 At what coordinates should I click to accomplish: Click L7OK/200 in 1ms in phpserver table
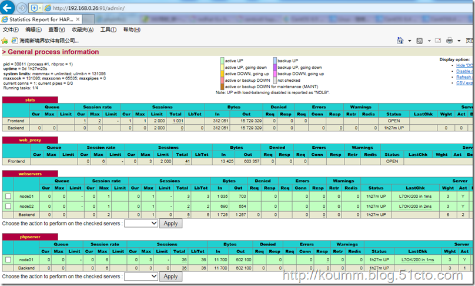pyautogui.click(x=417, y=260)
